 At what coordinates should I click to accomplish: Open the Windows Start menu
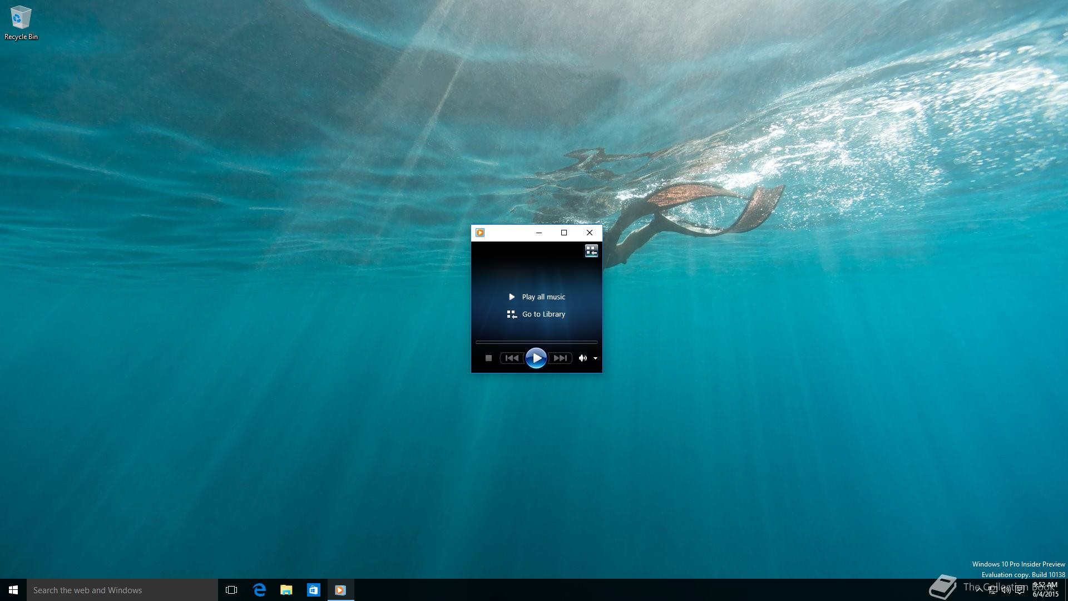(x=13, y=590)
